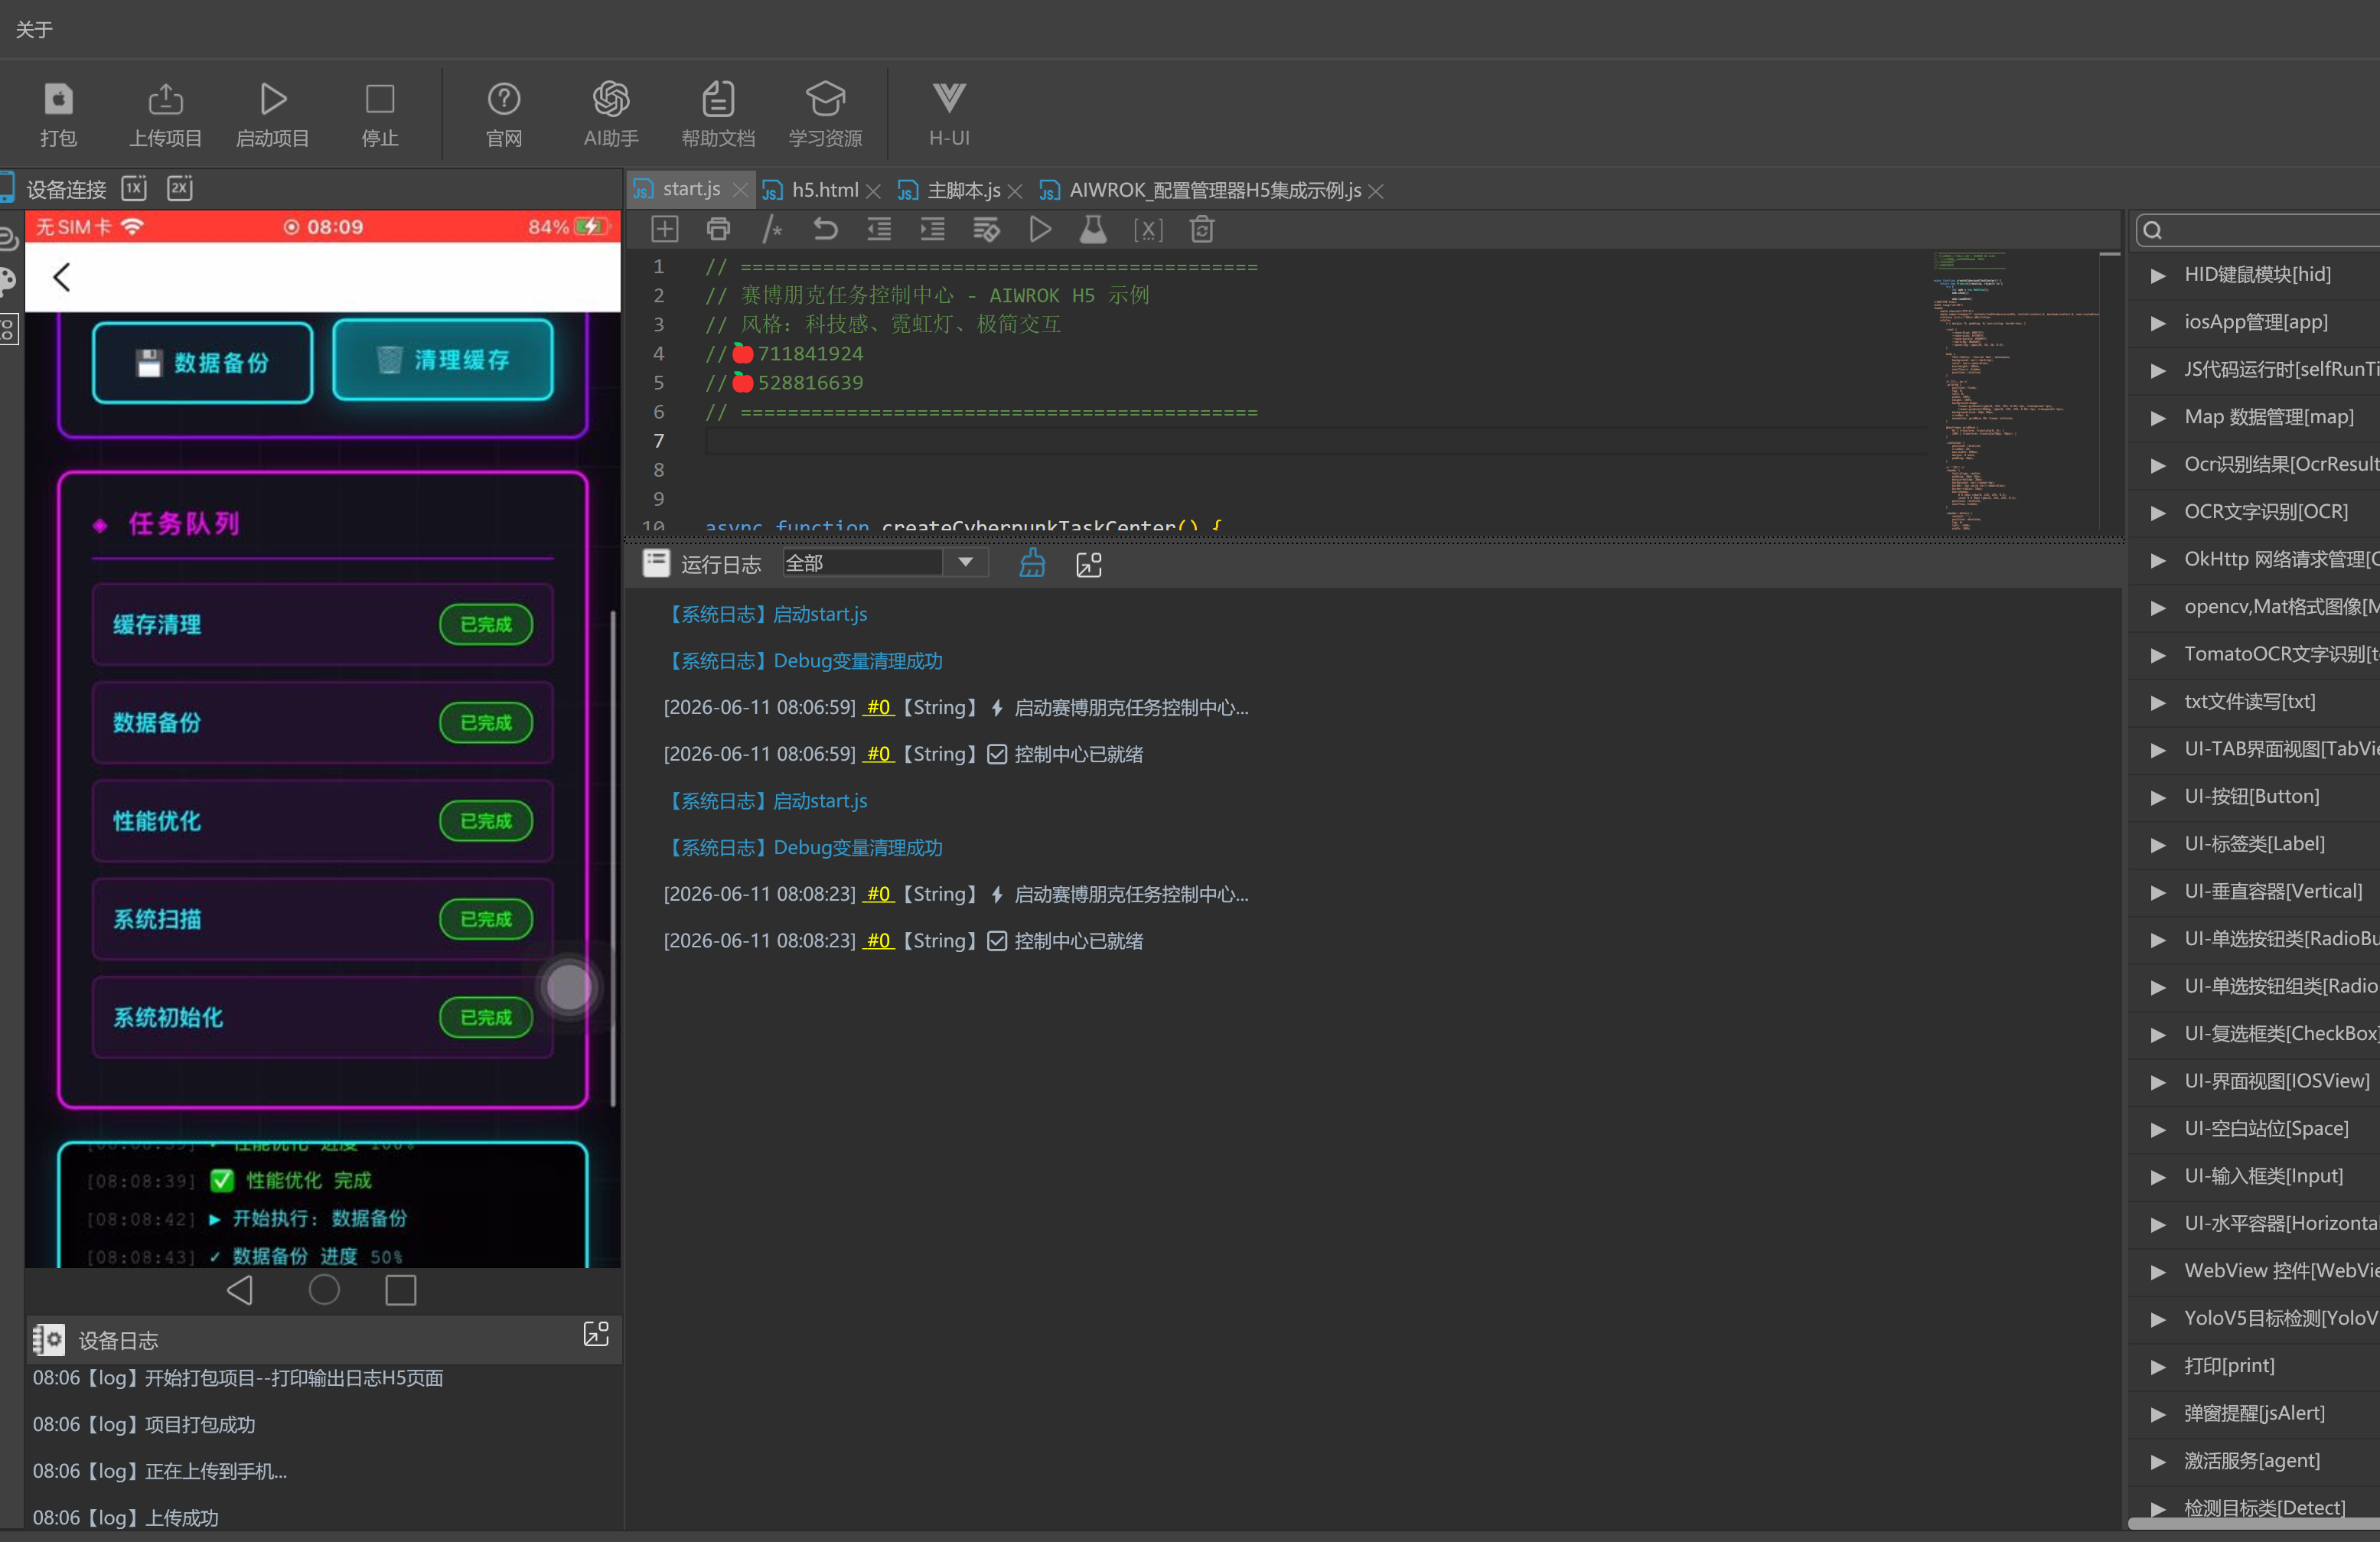
Task: Tap the phone back arrow
Action: coord(62,277)
